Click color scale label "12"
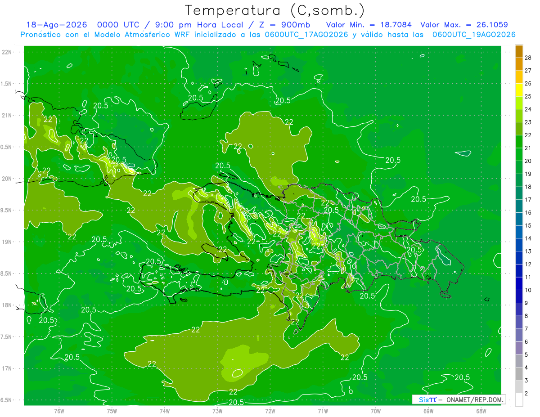540x417 pixels. coord(528,264)
